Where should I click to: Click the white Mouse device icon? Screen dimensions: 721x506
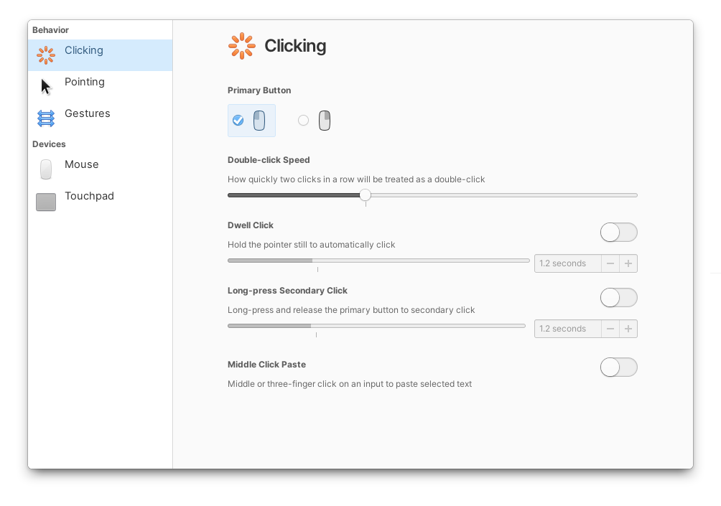46,169
